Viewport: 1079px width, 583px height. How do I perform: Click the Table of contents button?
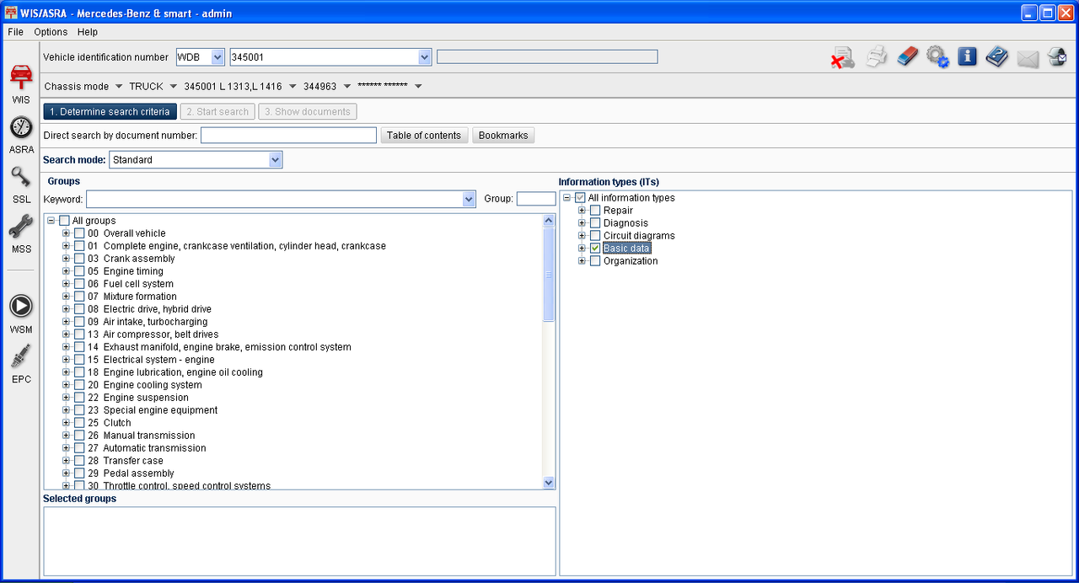[x=424, y=135]
